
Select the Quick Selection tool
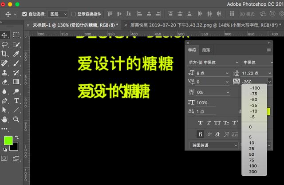click(x=16, y=44)
